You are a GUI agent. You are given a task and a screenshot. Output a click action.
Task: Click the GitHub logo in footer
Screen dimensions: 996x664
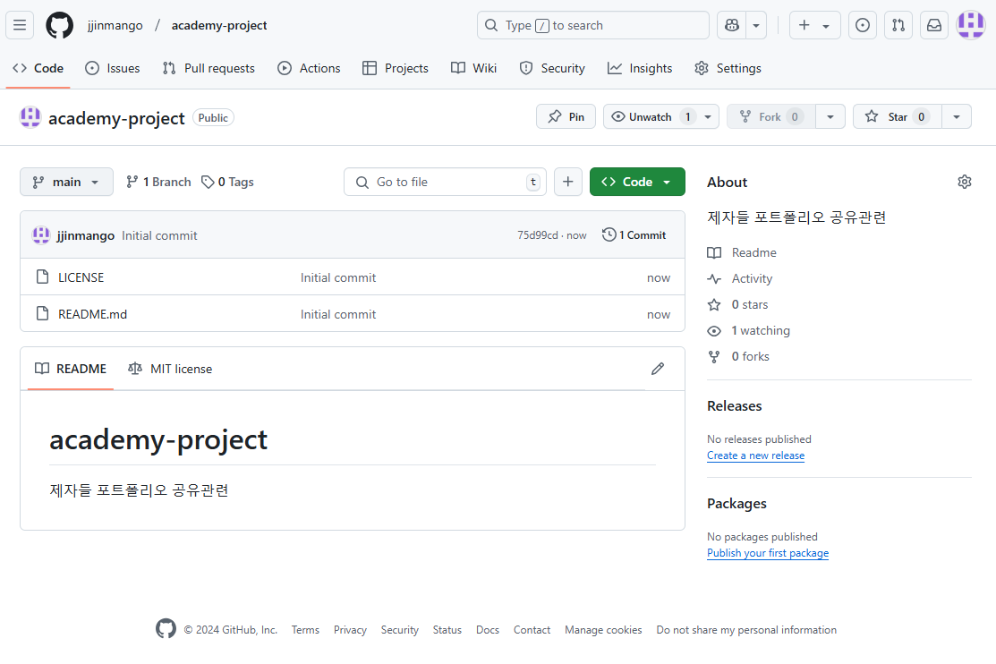(x=166, y=629)
